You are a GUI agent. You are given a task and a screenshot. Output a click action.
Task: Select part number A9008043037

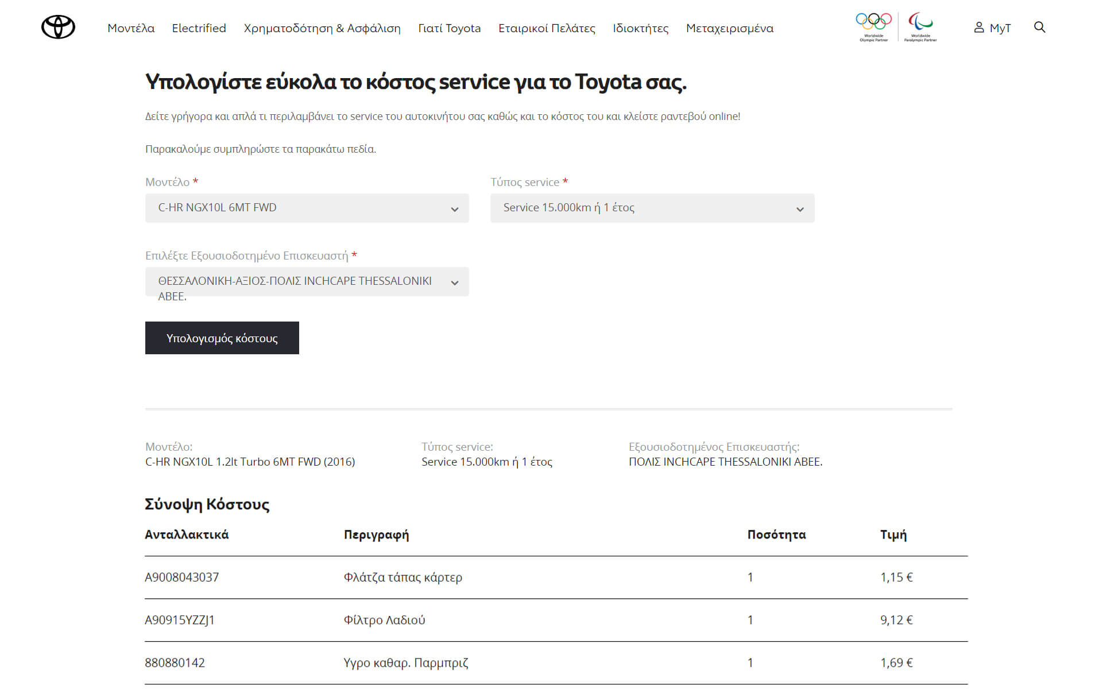coord(181,578)
